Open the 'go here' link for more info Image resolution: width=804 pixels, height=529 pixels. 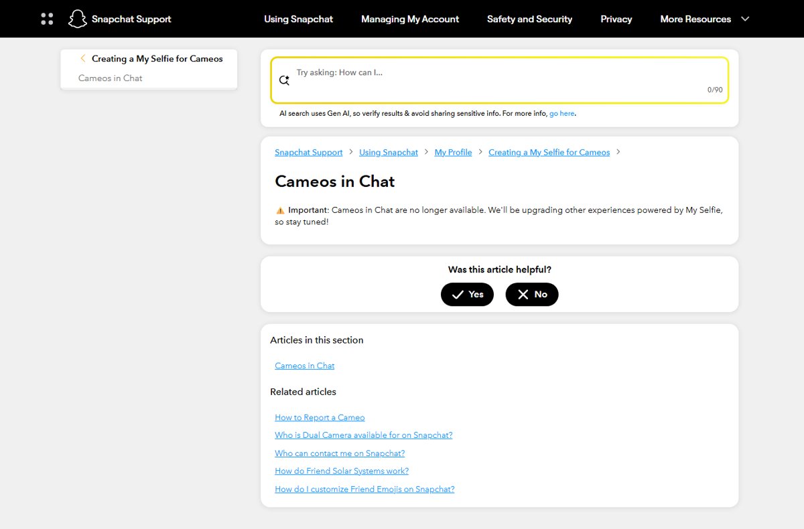pyautogui.click(x=561, y=114)
